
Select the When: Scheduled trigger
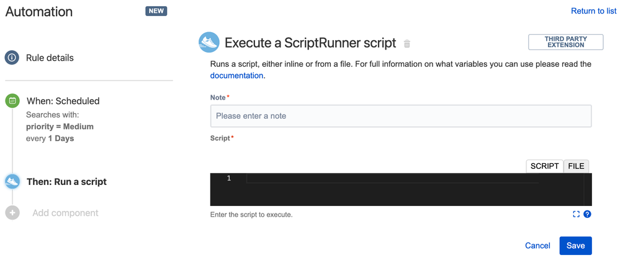(63, 101)
